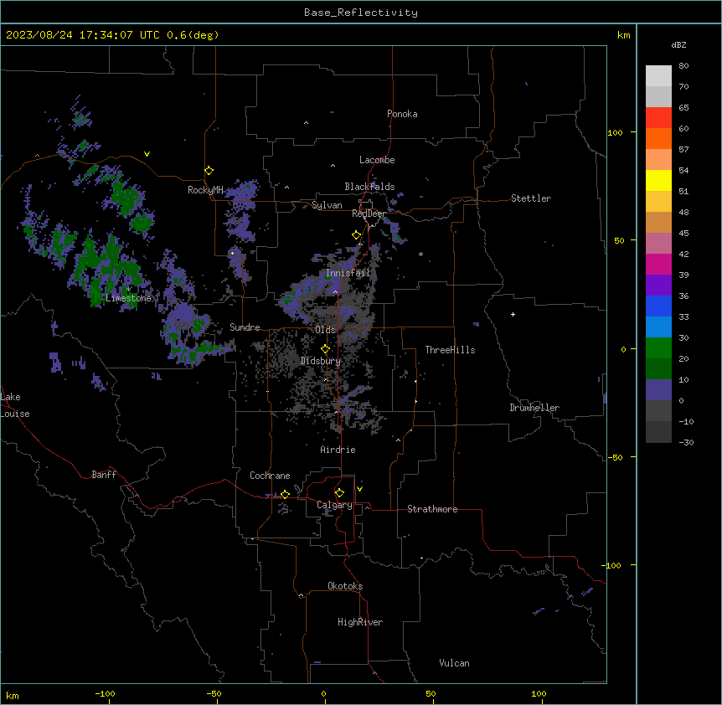
Task: Click the Drumheller label
Action: (534, 408)
